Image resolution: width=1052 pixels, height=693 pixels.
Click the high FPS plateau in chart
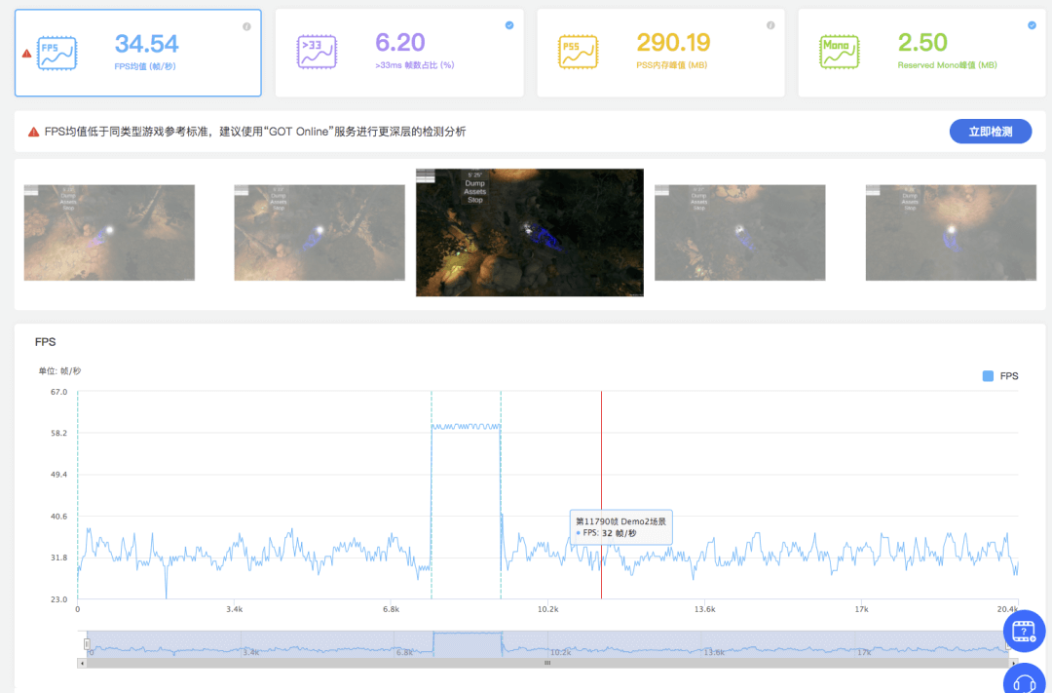coord(467,426)
